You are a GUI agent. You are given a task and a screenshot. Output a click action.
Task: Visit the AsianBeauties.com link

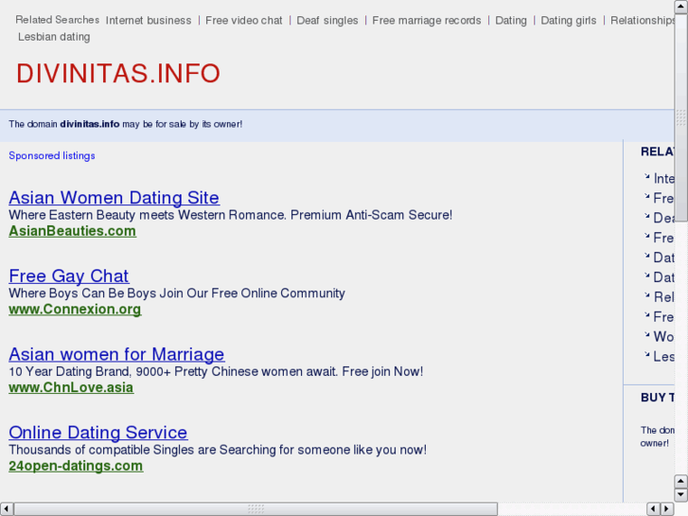pyautogui.click(x=73, y=231)
